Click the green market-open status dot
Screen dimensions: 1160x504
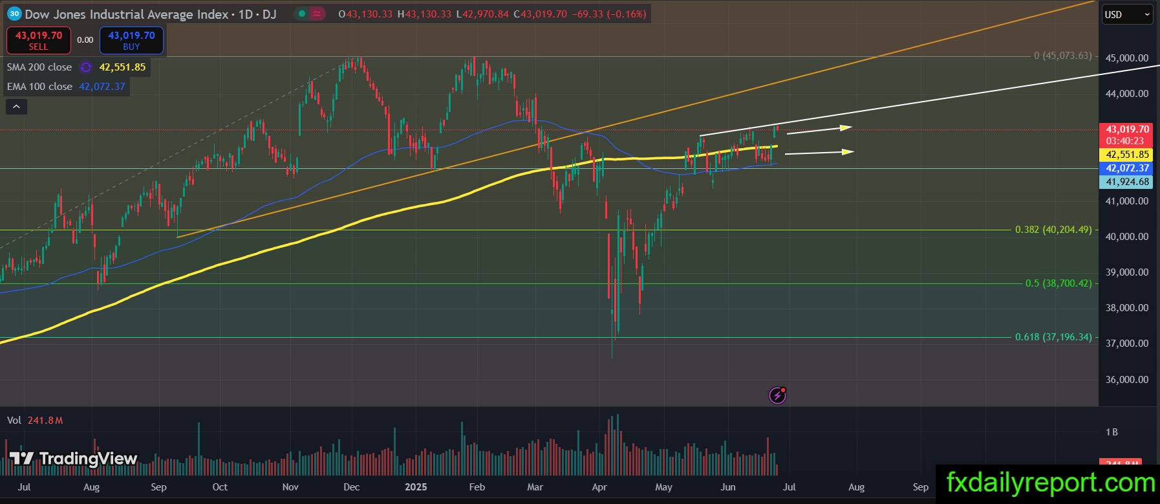coord(302,14)
